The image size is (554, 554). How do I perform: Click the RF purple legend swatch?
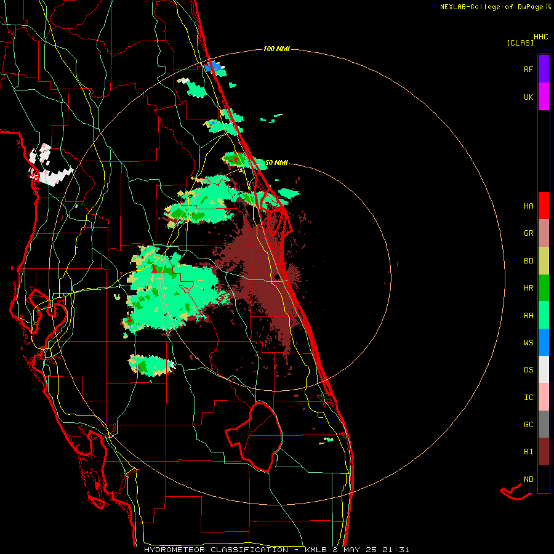544,69
